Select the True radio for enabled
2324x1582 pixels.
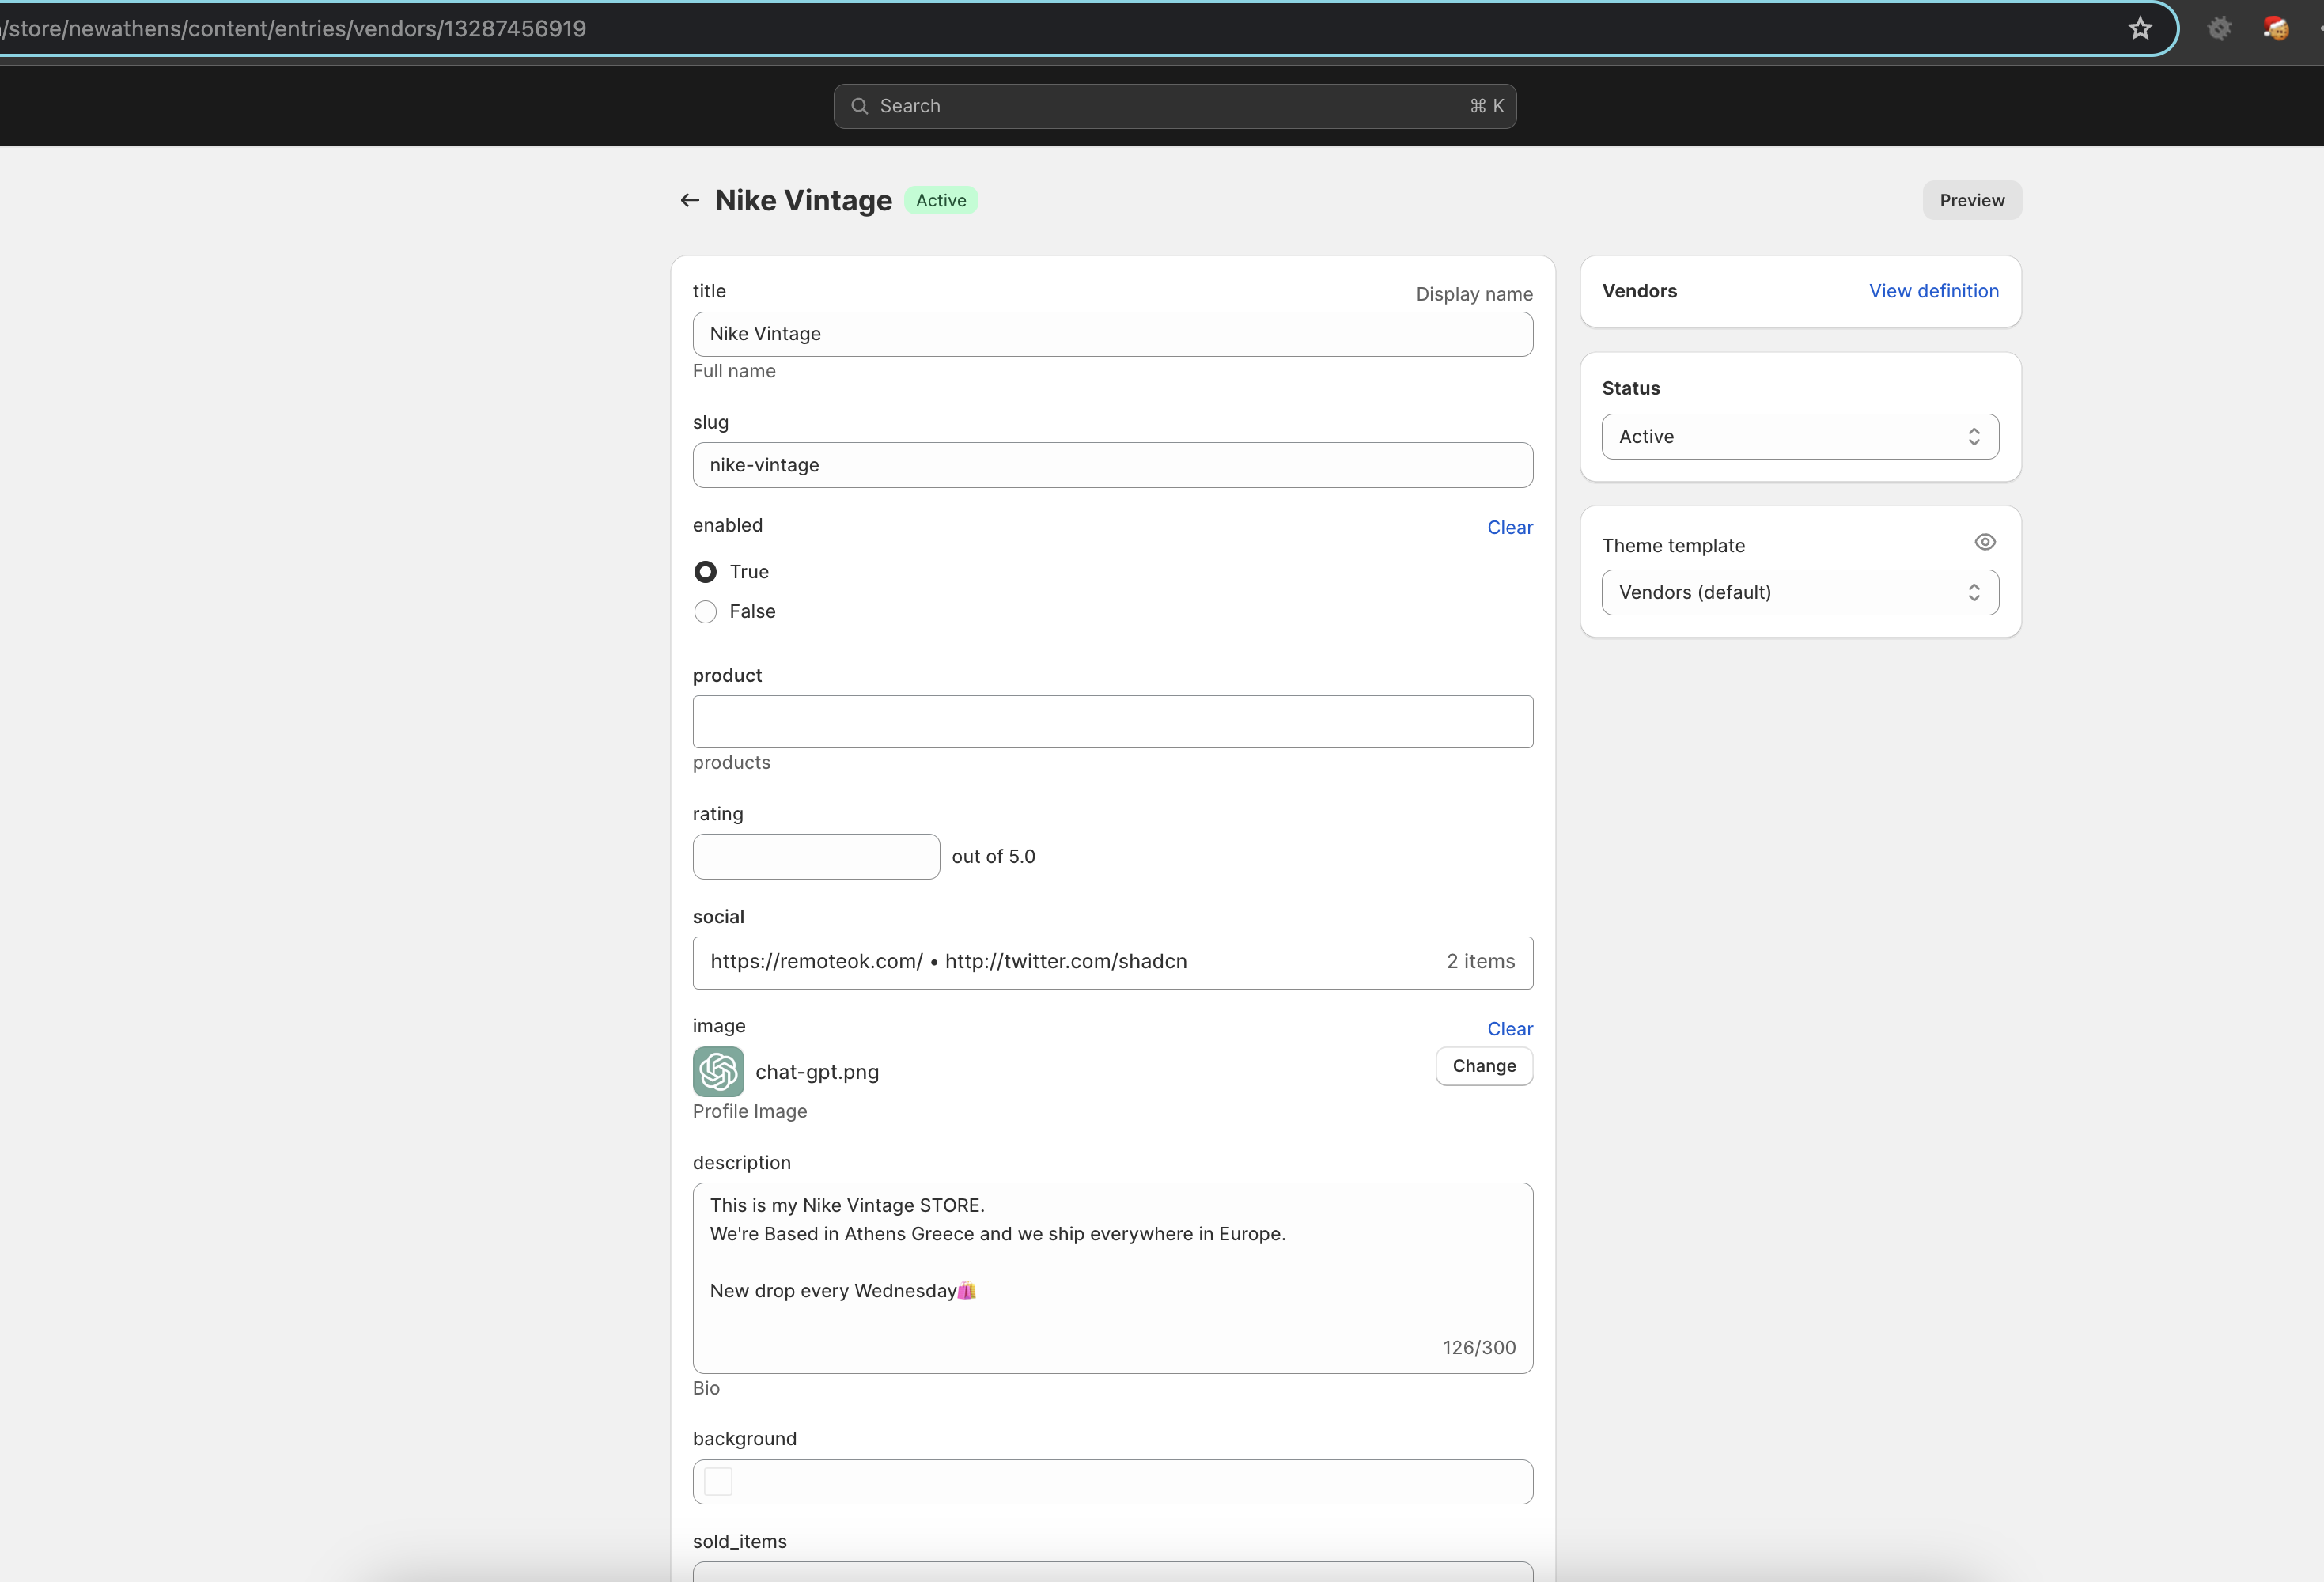click(x=705, y=572)
